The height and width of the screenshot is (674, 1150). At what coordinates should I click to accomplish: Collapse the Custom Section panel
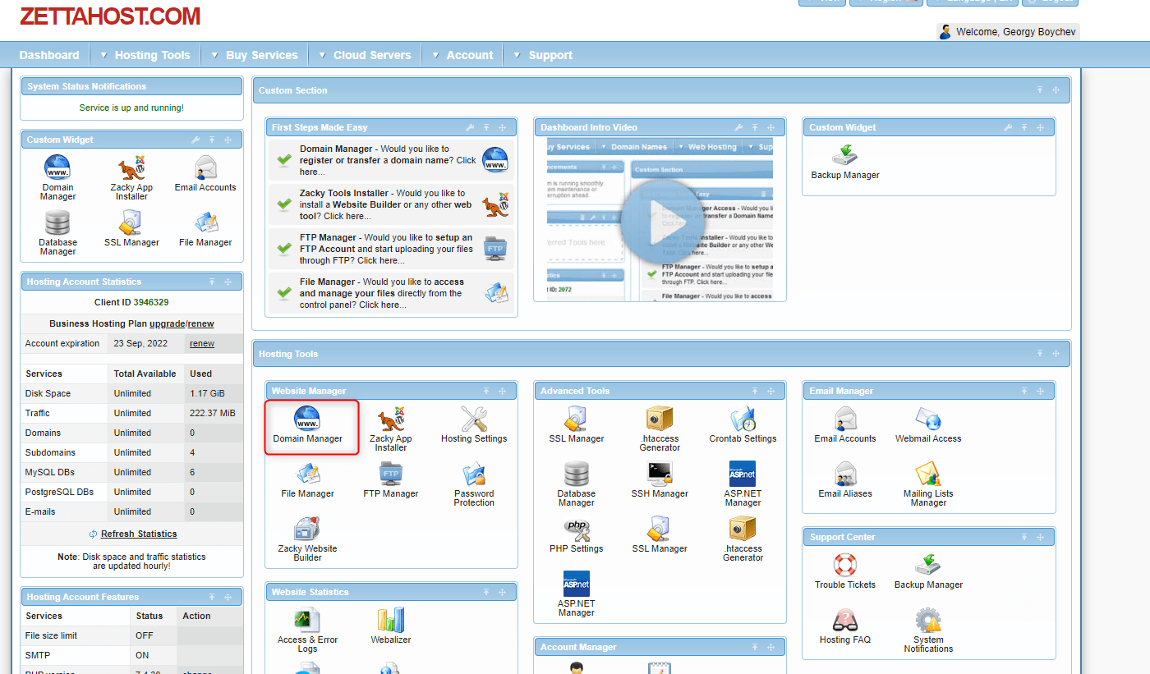[x=1039, y=90]
